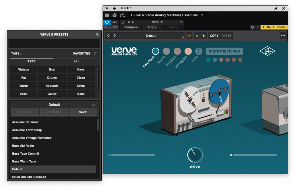Click the automation mode icon
Image resolution: width=295 pixels, height=189 pixels.
click(115, 22)
